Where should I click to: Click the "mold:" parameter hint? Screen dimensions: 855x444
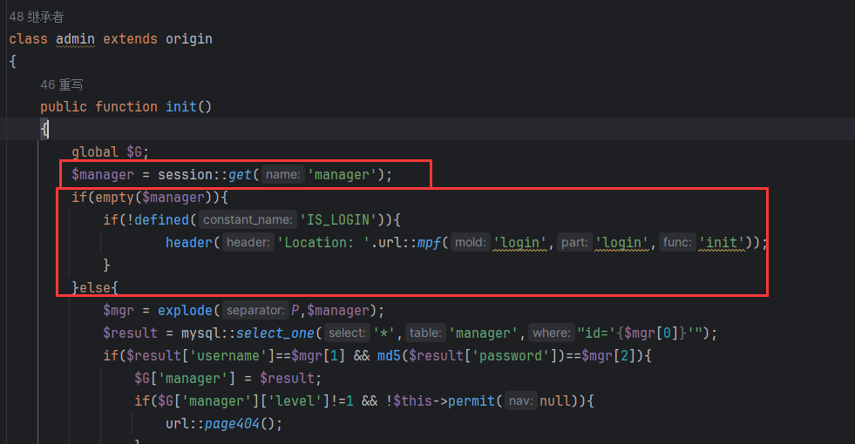[471, 243]
